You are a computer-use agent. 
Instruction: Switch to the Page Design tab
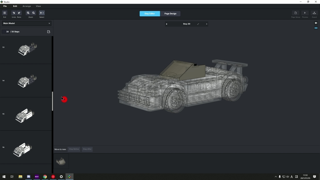point(170,14)
